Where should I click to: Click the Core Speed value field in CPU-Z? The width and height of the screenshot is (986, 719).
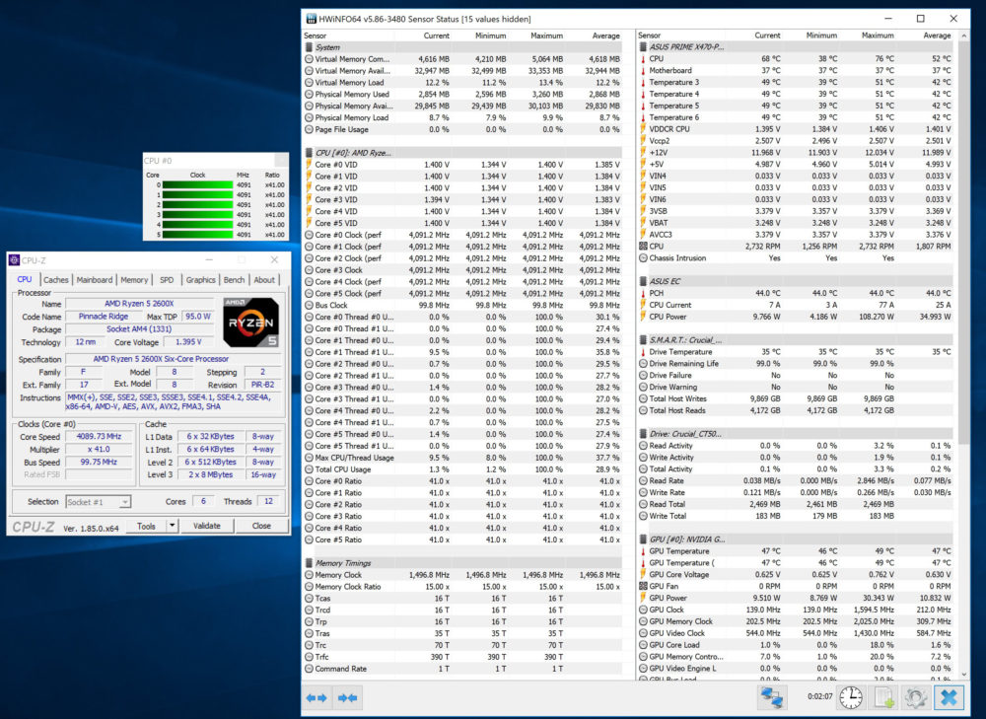(100, 436)
